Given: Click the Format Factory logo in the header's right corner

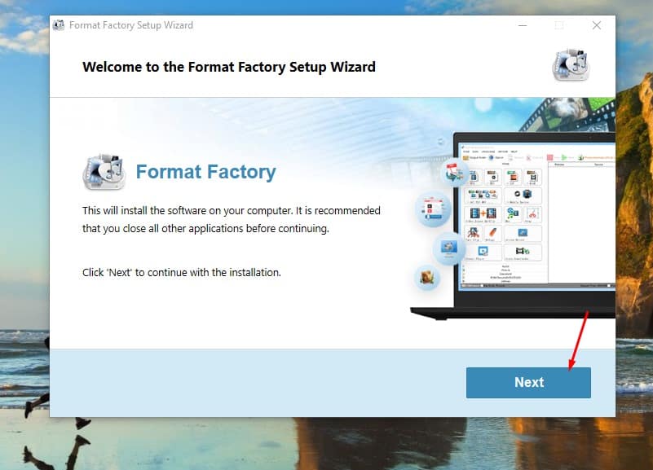Looking at the screenshot, I should [570, 66].
